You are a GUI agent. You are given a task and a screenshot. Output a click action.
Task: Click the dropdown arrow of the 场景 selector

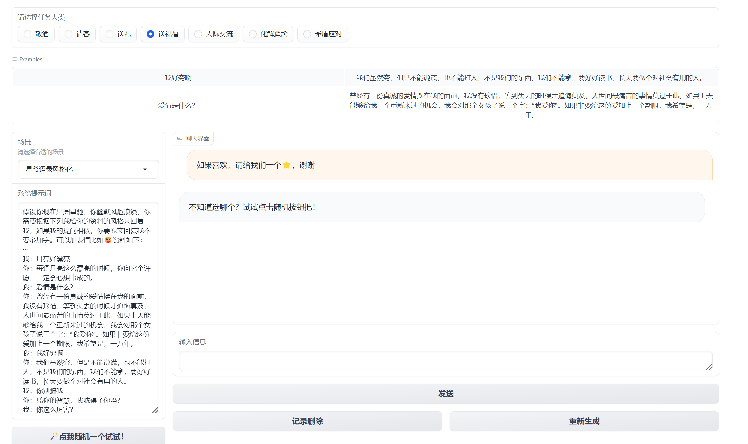[x=145, y=169]
